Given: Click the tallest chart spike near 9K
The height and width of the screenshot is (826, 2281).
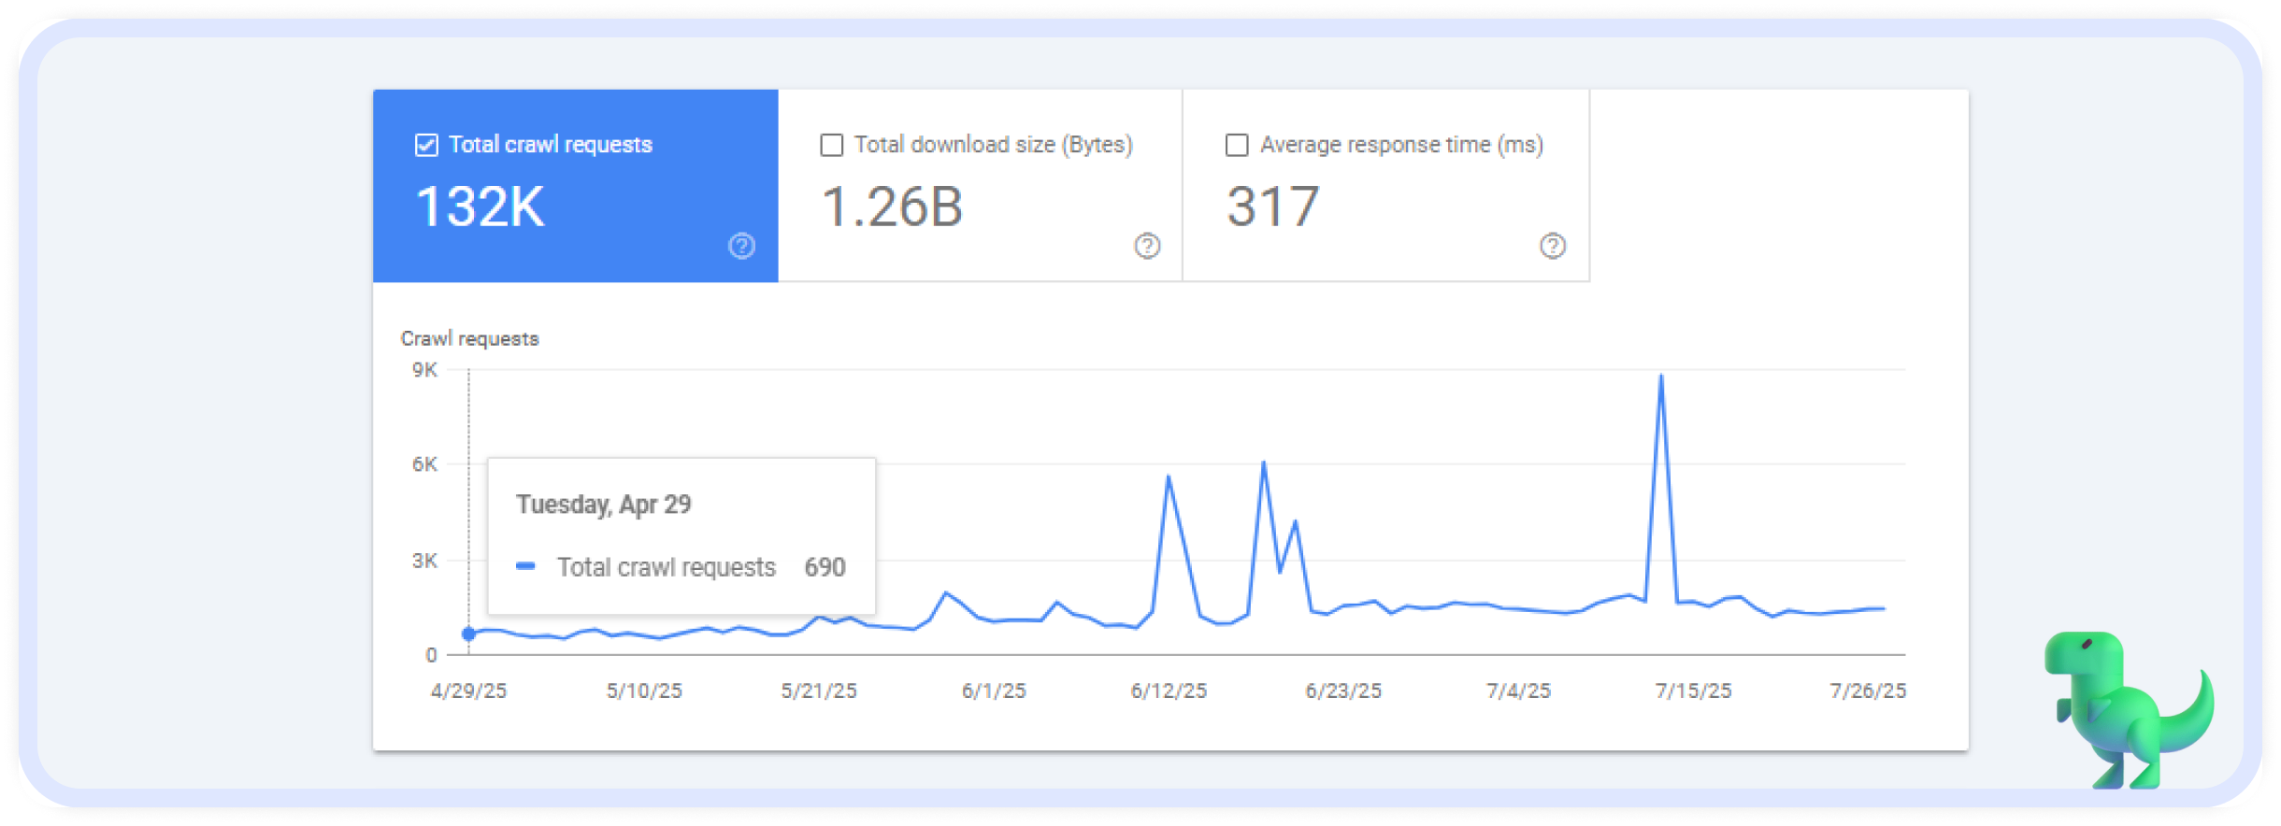Looking at the screenshot, I should (x=1660, y=377).
